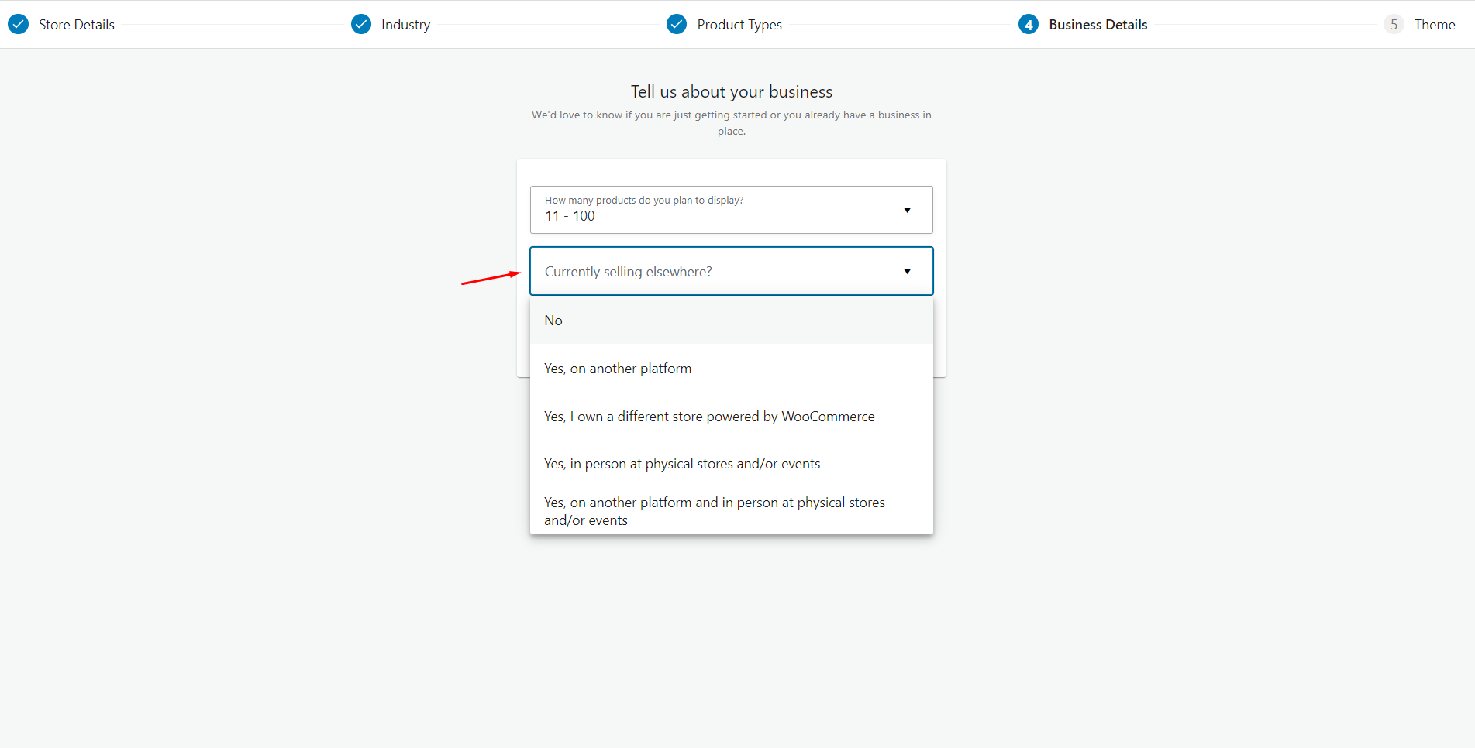Open the Product Types step
Viewport: 1475px width, 748px height.
[x=739, y=25]
